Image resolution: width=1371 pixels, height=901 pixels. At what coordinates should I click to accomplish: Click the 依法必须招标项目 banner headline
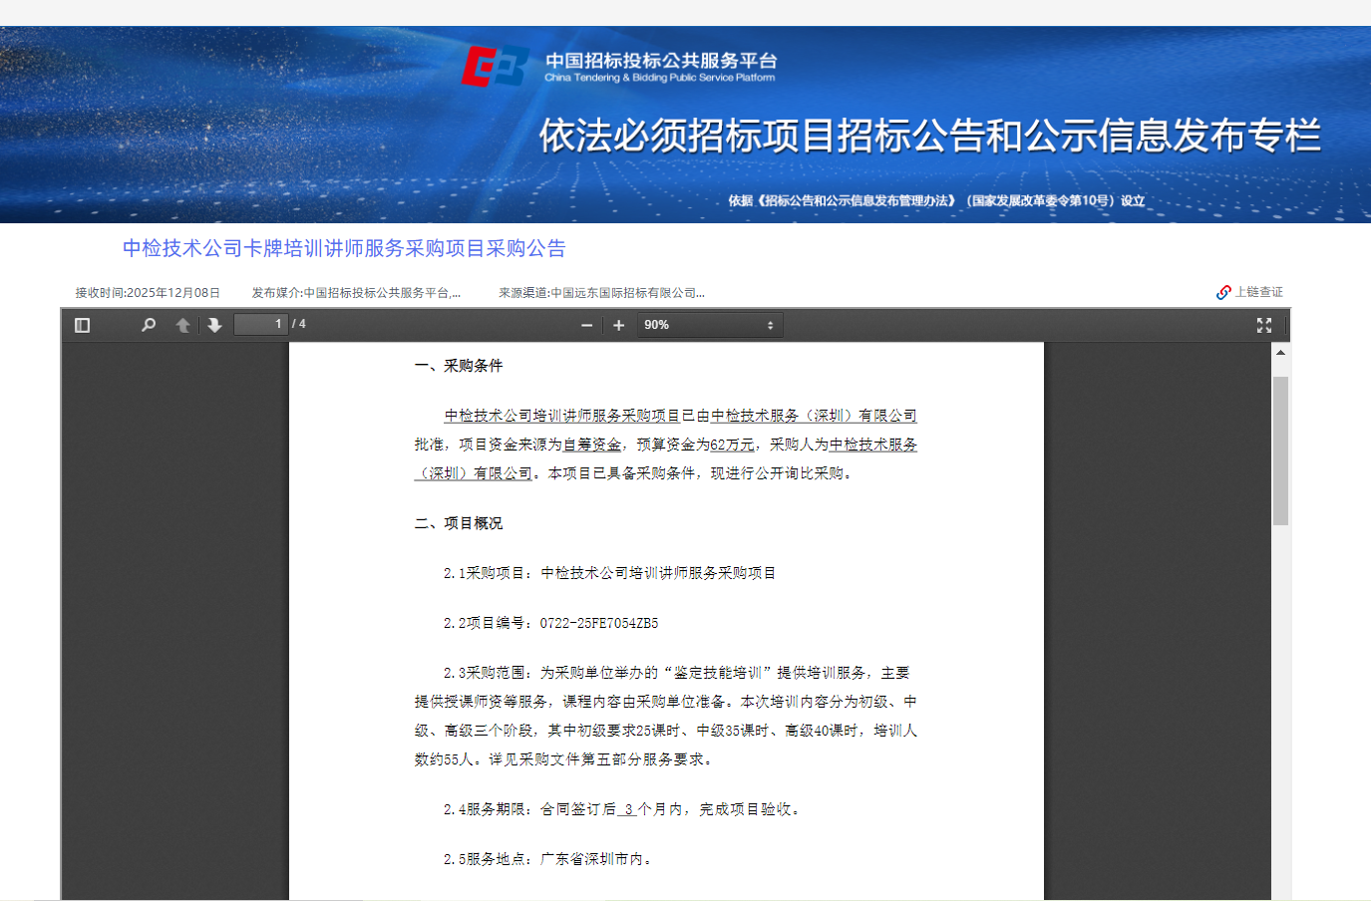(x=929, y=136)
